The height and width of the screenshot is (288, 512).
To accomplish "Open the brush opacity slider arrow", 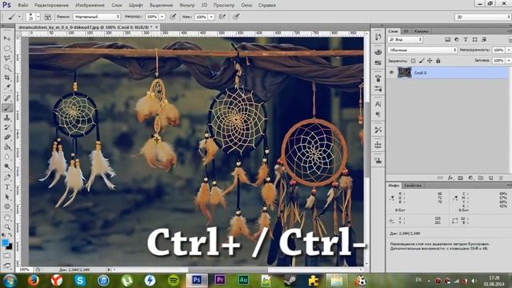I will [162, 16].
